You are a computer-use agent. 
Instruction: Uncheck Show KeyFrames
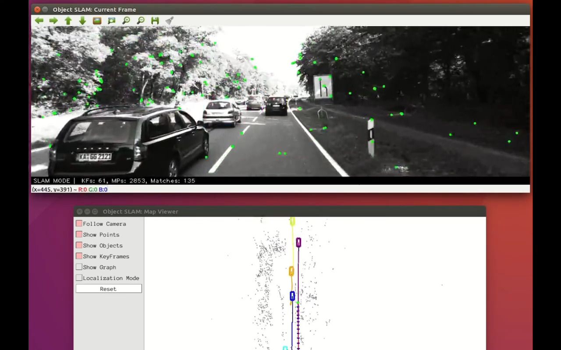[79, 256]
